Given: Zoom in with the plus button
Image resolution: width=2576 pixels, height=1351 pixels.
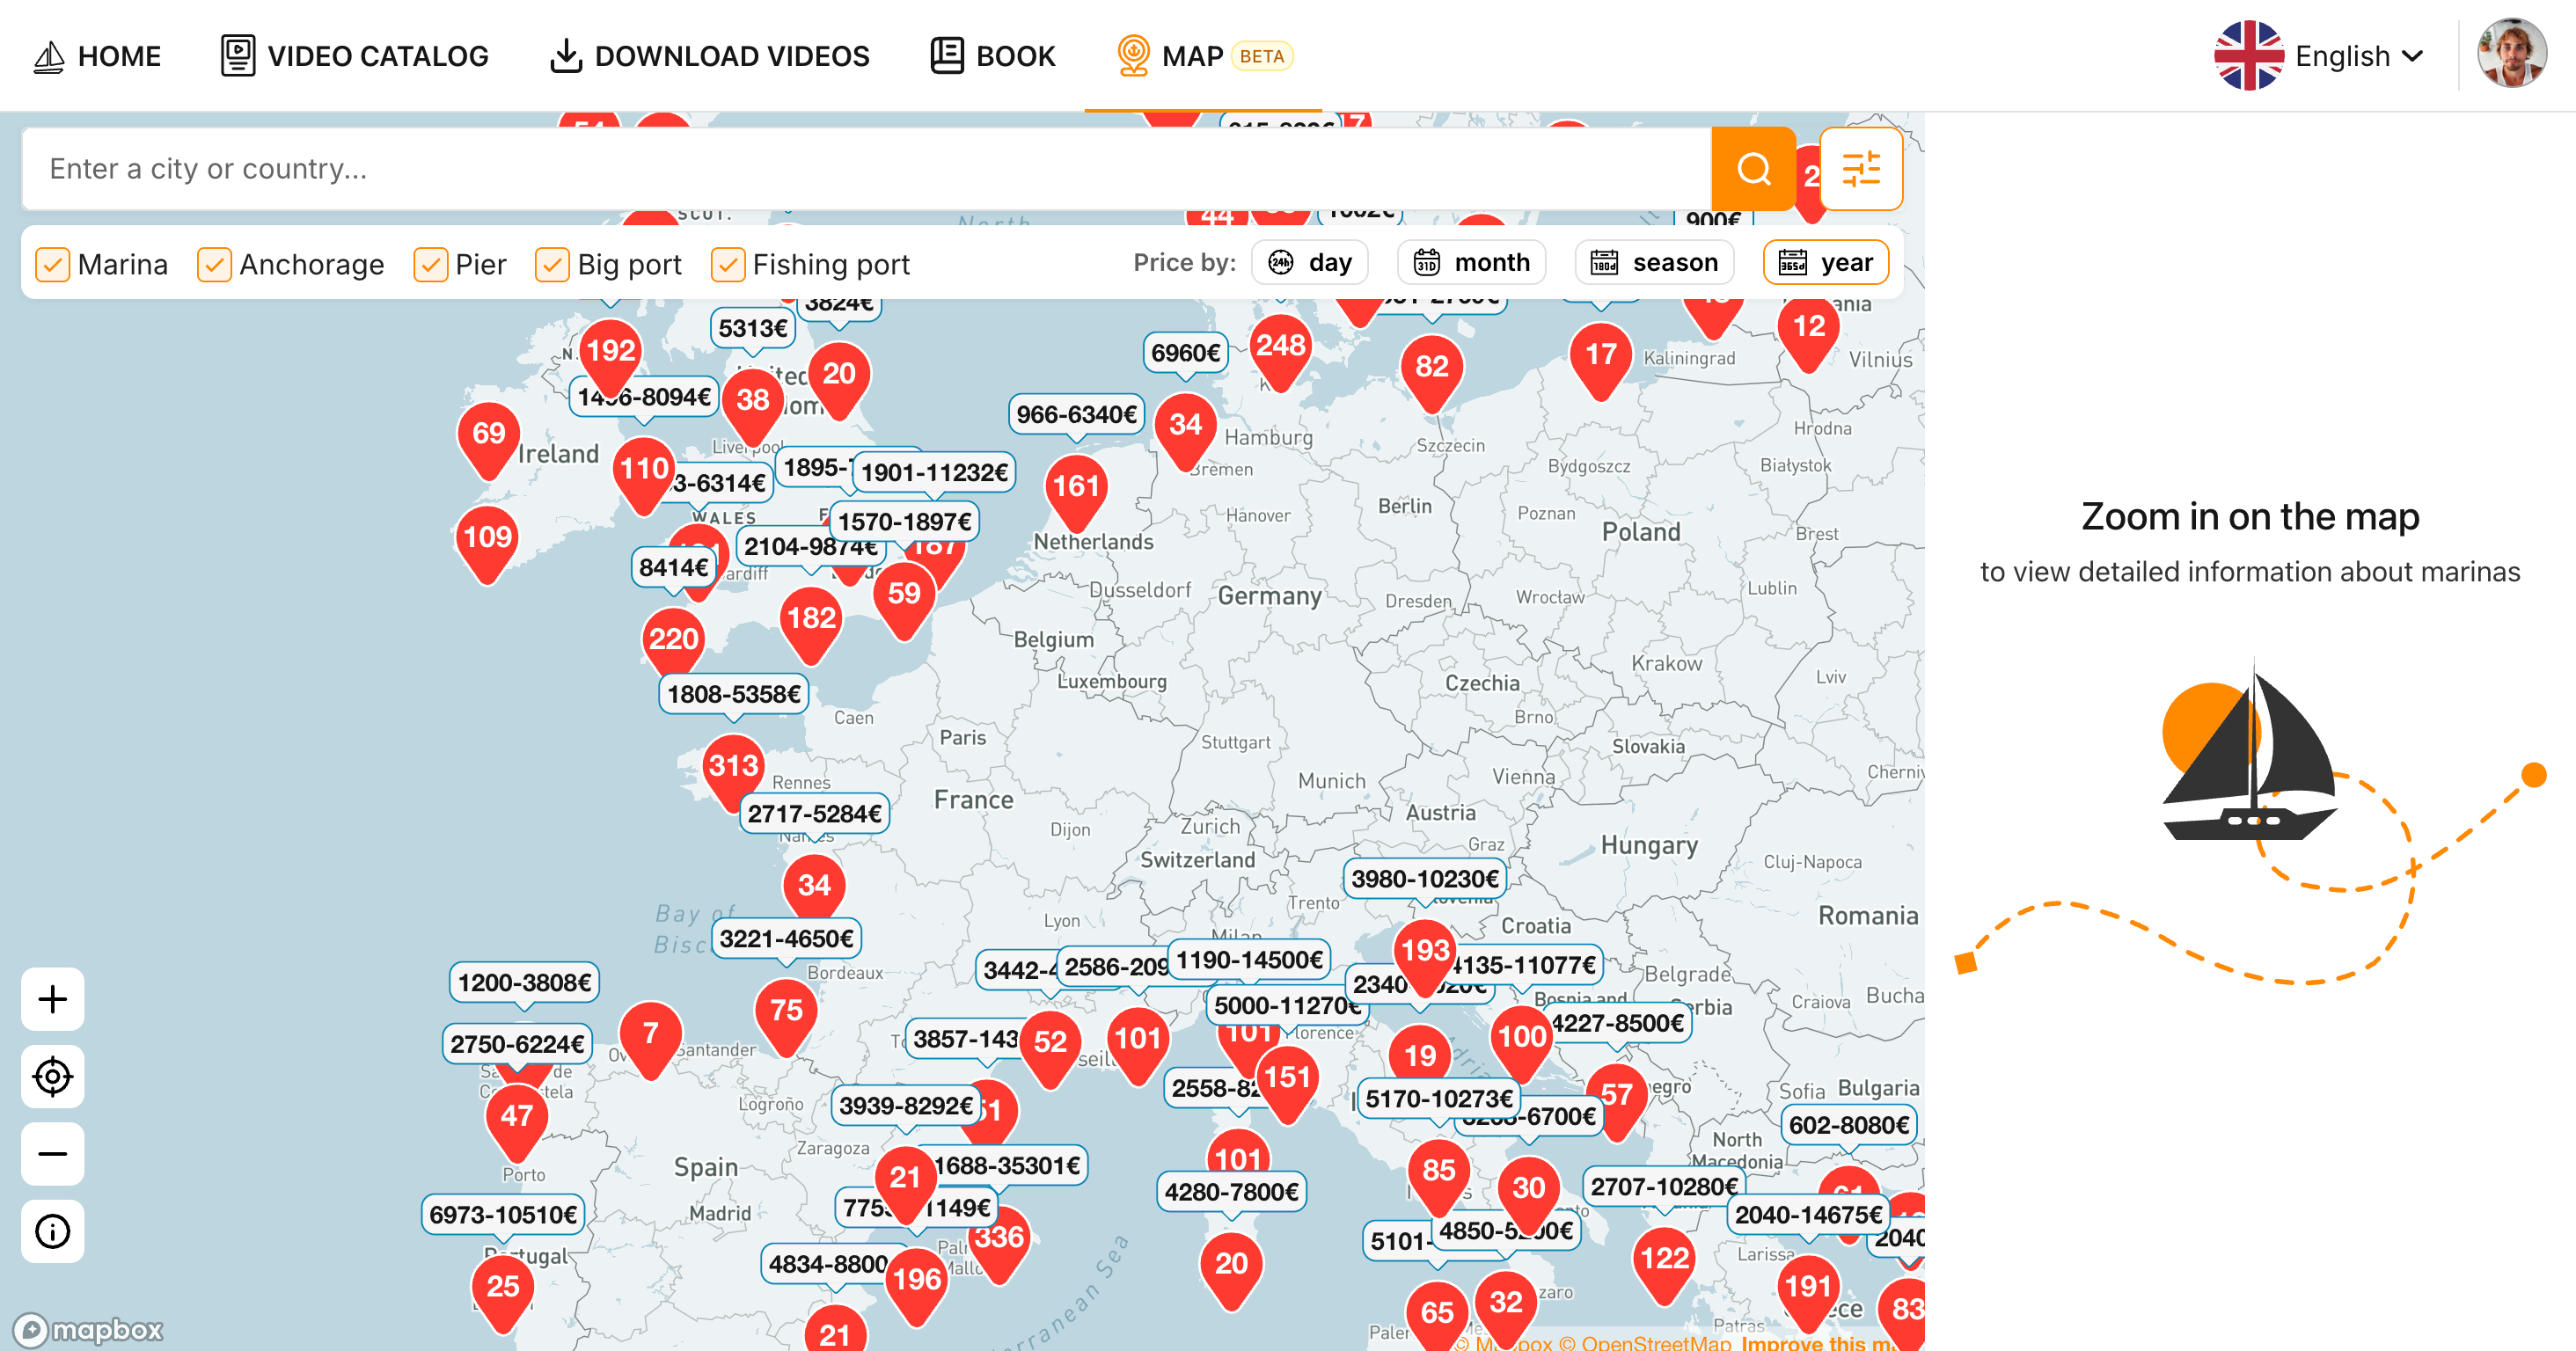Looking at the screenshot, I should point(53,999).
